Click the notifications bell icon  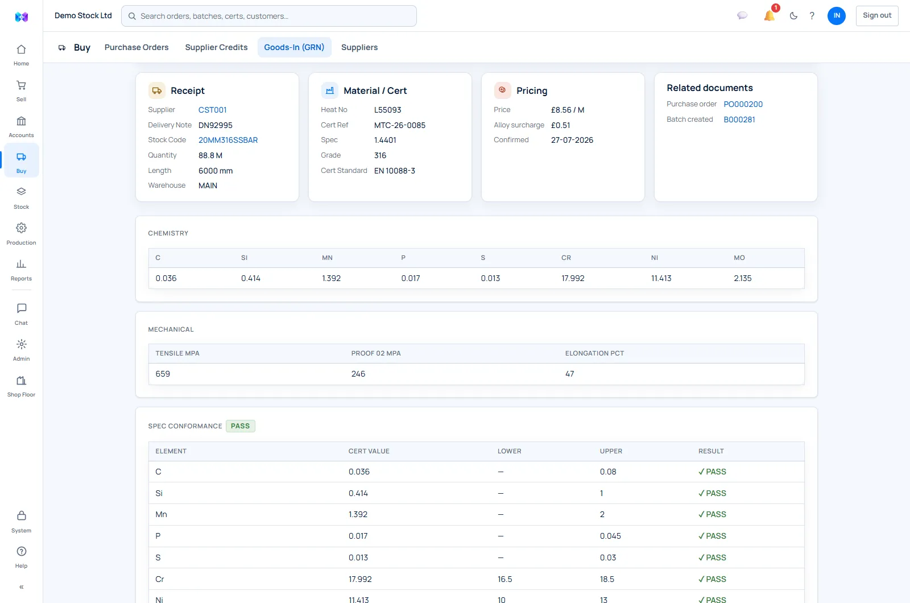[770, 16]
